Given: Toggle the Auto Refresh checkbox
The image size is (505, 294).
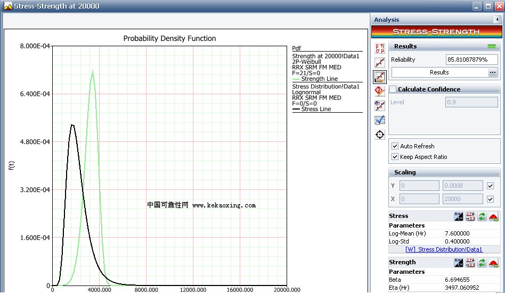Looking at the screenshot, I should point(395,146).
